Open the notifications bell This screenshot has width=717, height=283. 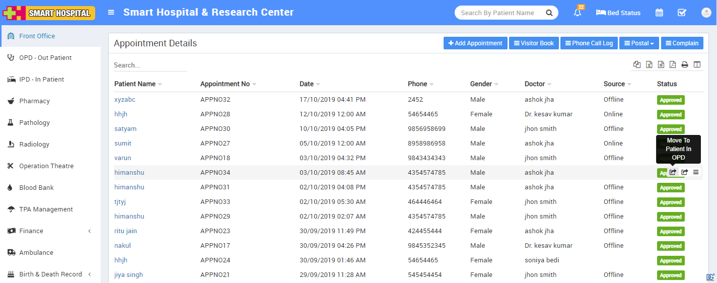coord(578,13)
